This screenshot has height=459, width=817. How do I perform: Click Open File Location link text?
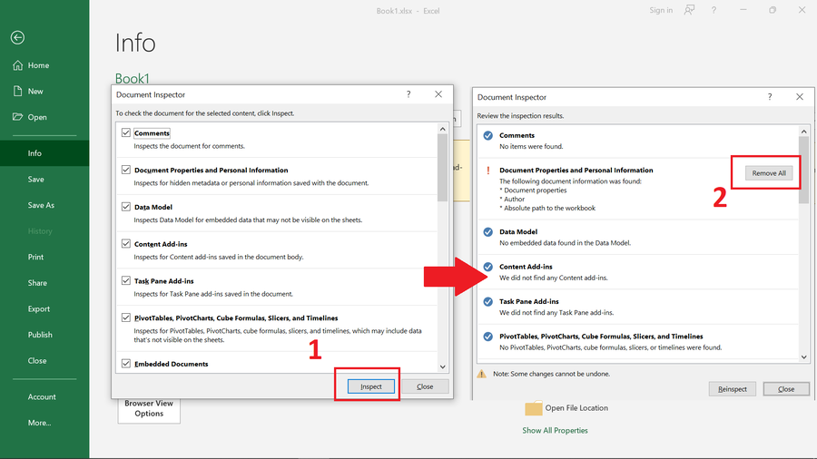576,408
